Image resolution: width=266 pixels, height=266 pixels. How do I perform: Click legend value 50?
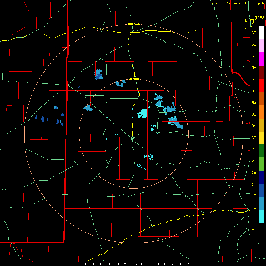[x=254, y=79]
